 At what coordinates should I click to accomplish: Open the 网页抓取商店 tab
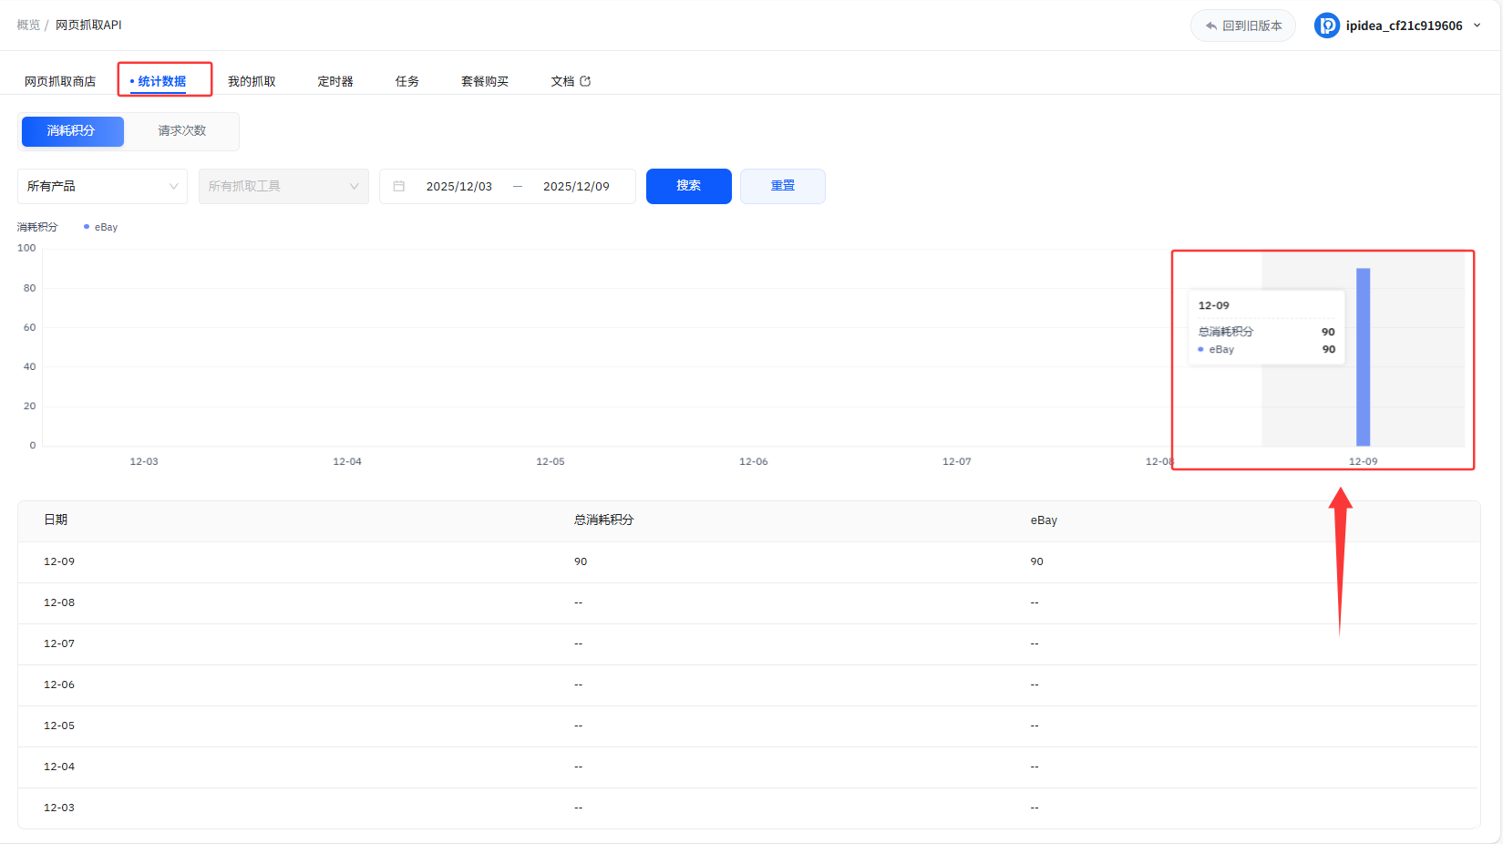coord(60,81)
